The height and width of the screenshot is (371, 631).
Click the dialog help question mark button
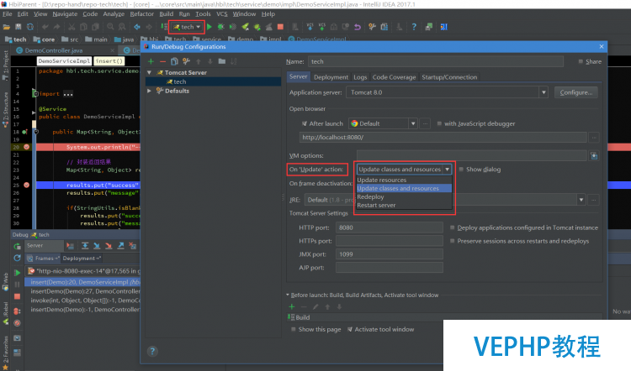152,352
